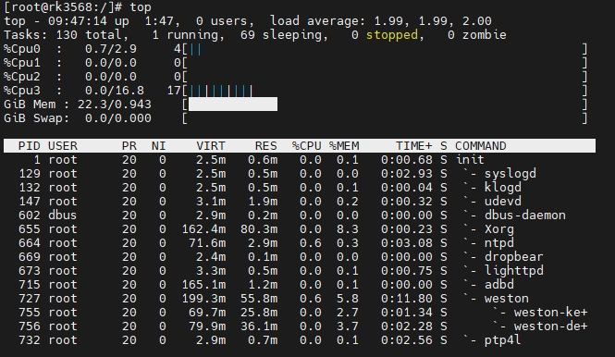Select the ntpd process name
Screen dimensions: 615x357
point(498,243)
